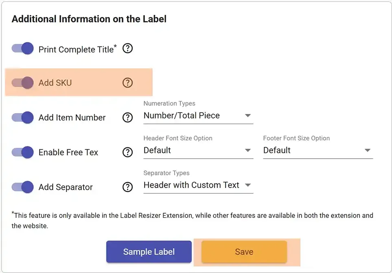Screen dimensions: 392x273
Task: Switch off the Add Separator toggle
Action: [x=22, y=187]
